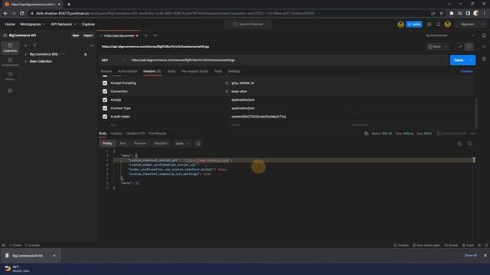Switch to the request Body tab
The height and width of the screenshot is (275, 490).
[171, 71]
